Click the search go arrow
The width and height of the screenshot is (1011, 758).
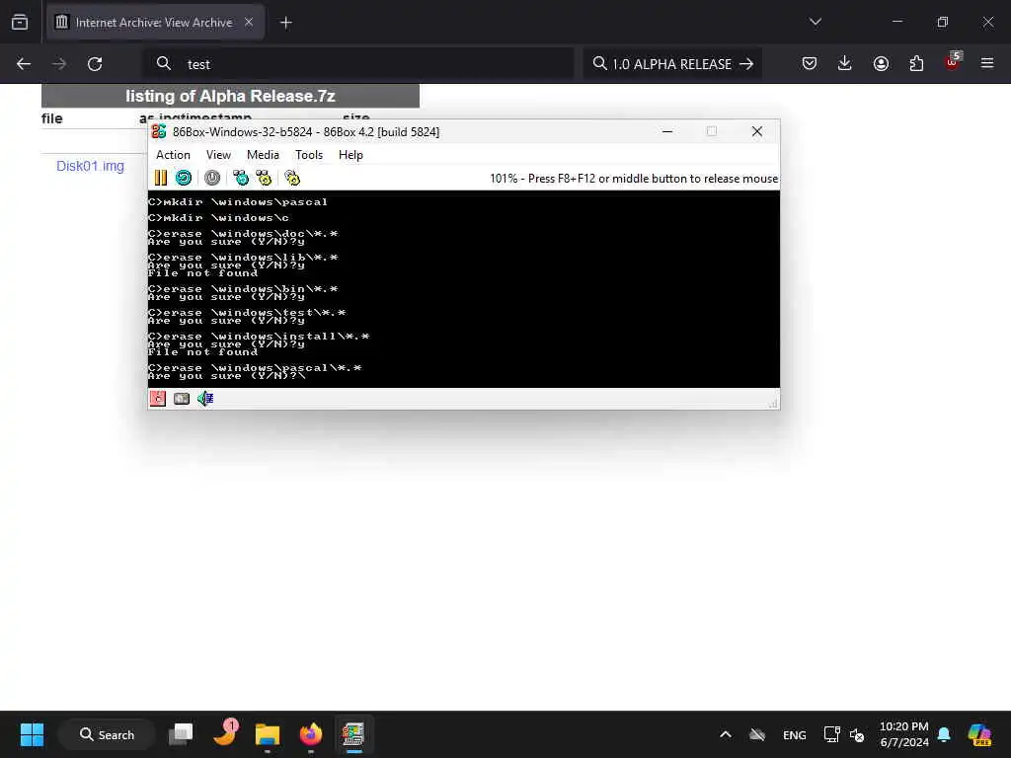pos(746,64)
